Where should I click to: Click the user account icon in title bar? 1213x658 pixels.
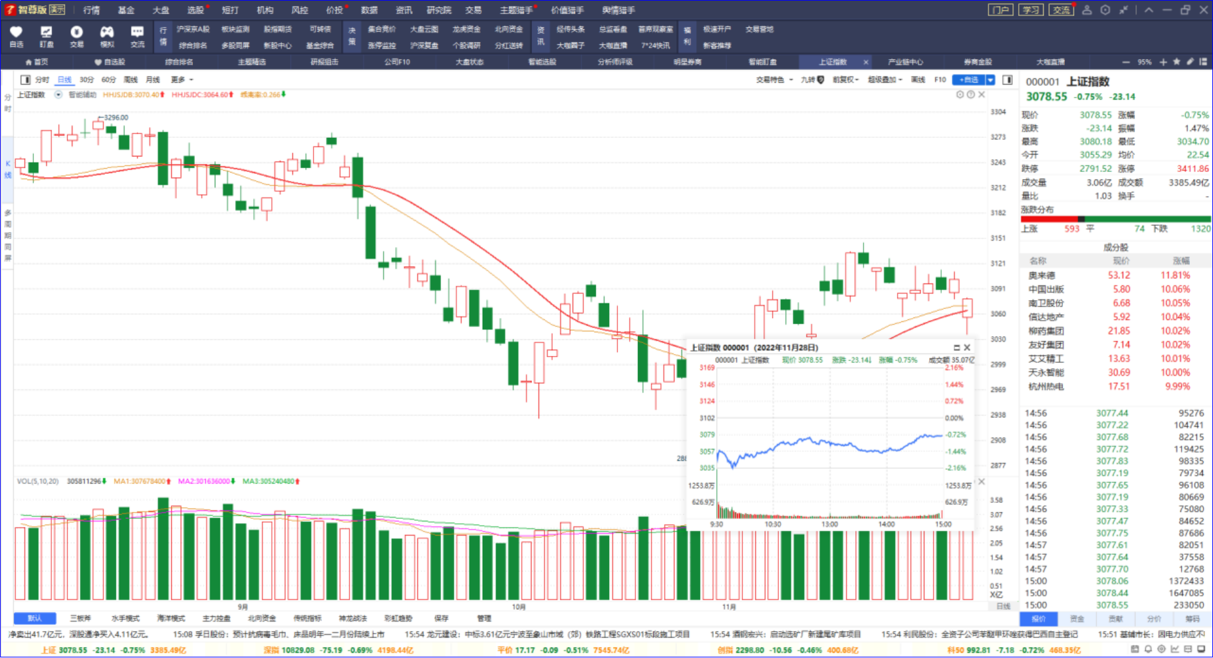pyautogui.click(x=1087, y=10)
